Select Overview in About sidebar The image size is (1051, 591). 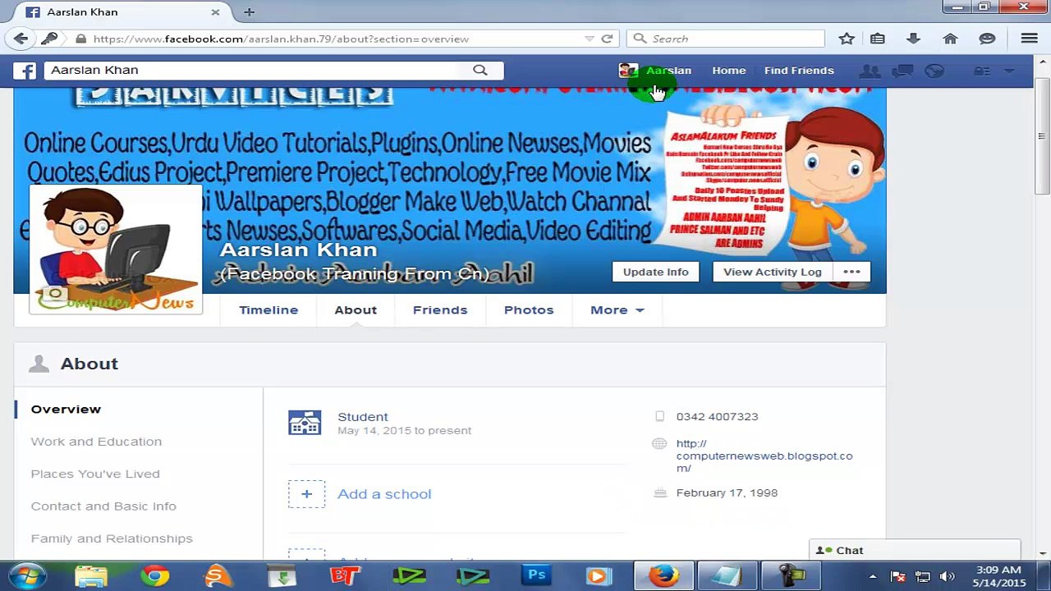click(66, 409)
